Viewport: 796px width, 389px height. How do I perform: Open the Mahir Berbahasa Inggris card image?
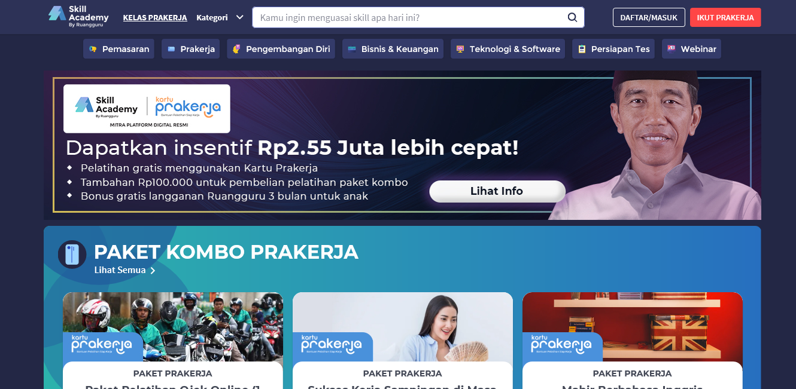pos(633,327)
